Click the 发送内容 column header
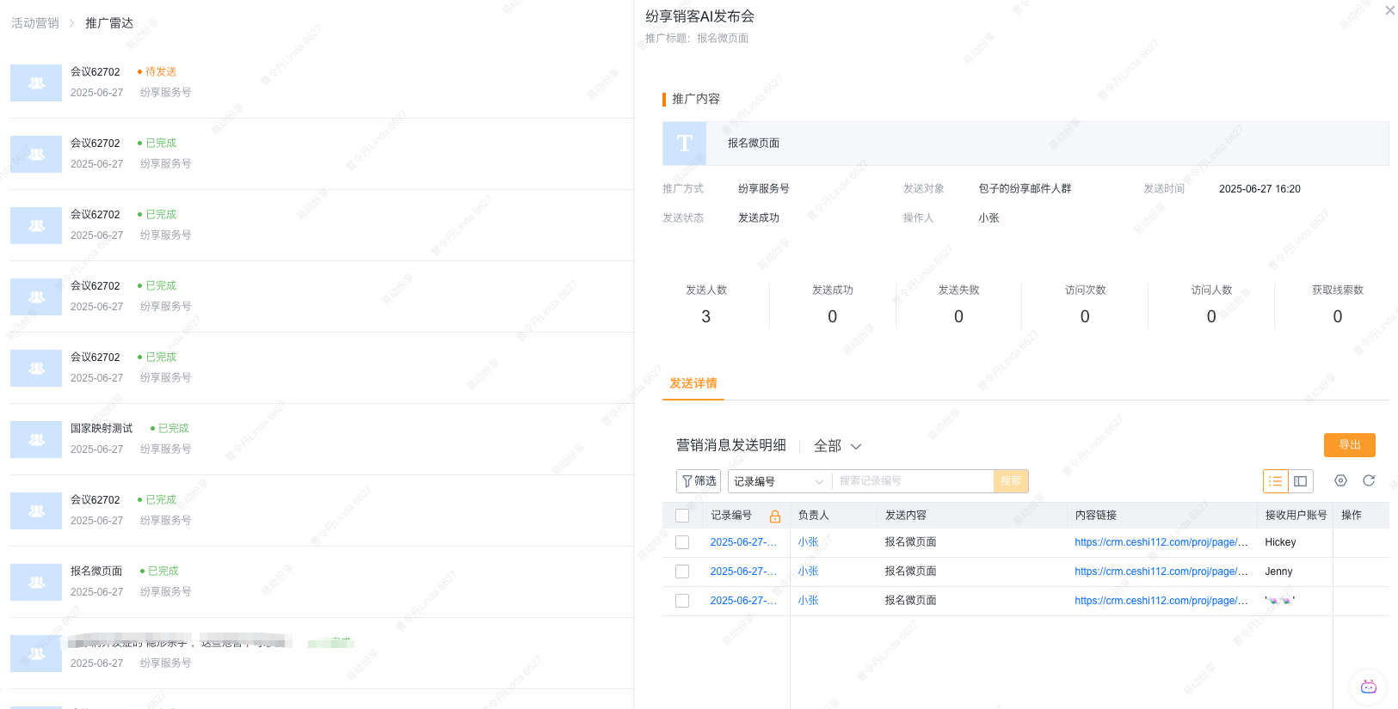The height and width of the screenshot is (709, 1398). [906, 516]
